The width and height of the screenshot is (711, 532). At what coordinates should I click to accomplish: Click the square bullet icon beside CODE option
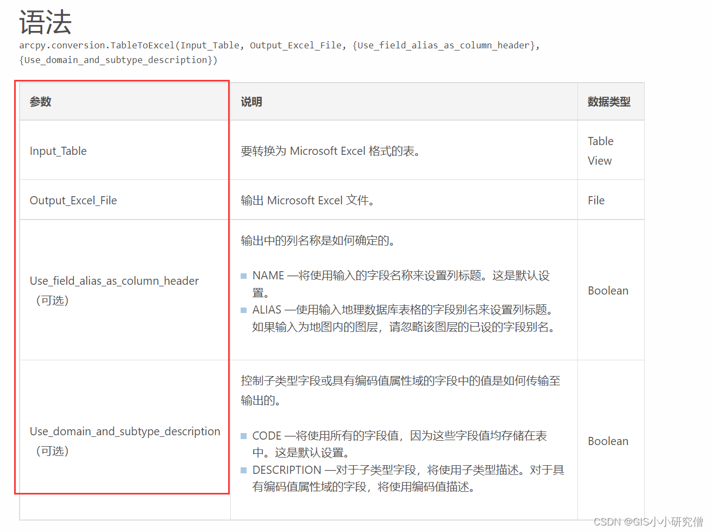tap(243, 436)
